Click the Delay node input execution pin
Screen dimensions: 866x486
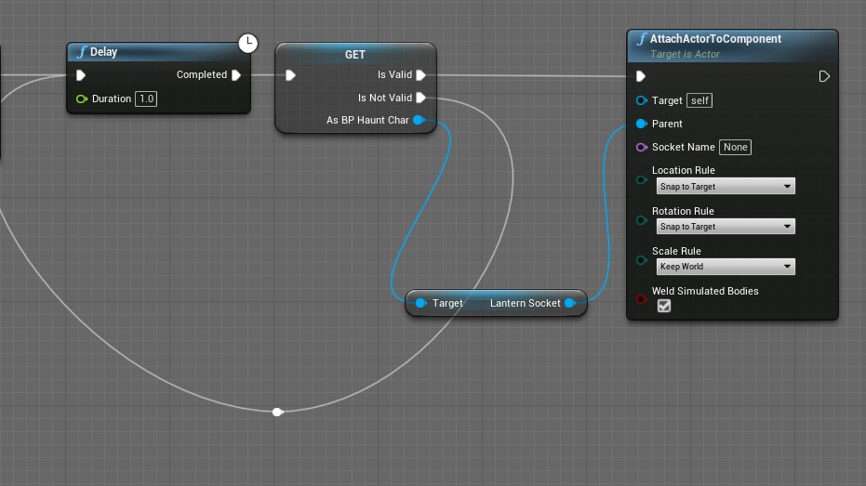pos(81,75)
